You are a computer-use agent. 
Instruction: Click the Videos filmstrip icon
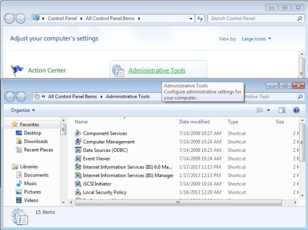[19, 200]
